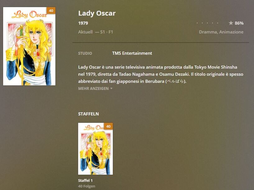
Task: Click the 40 Folgen label
Action: click(86, 186)
